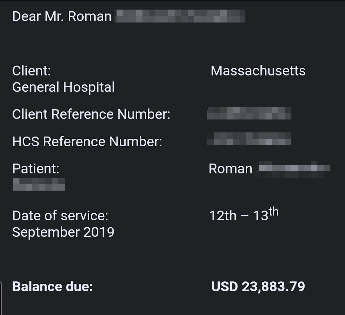Click the blurred name in the greeting line

pos(180,16)
